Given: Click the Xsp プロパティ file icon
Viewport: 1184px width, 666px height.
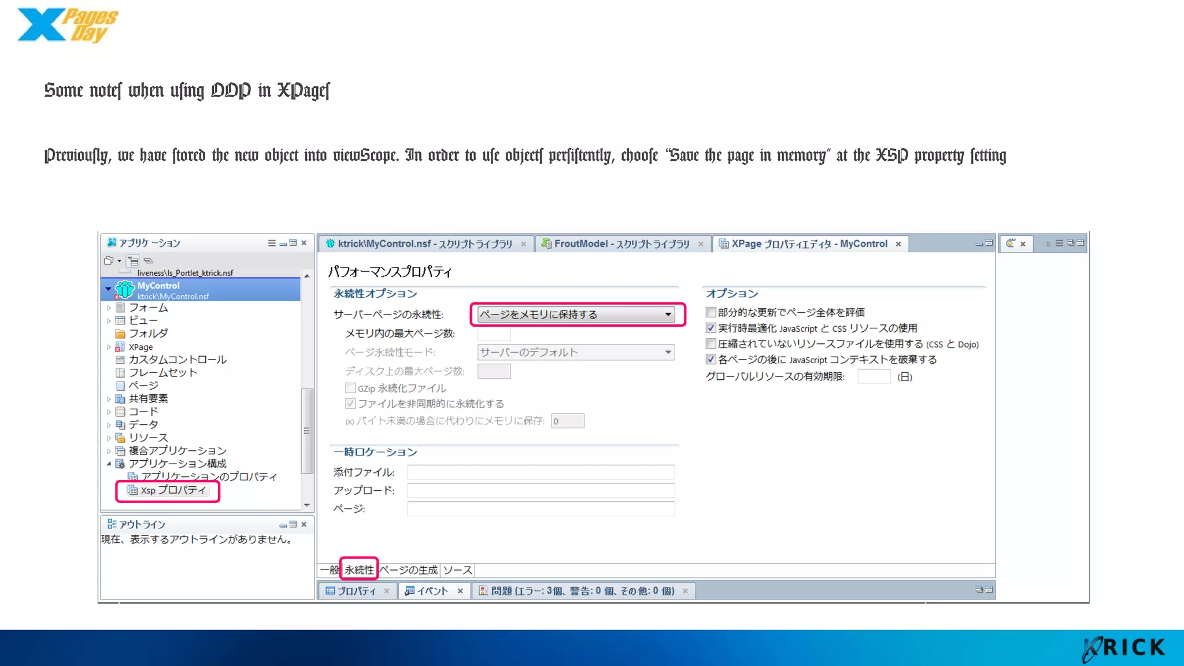Looking at the screenshot, I should (133, 490).
